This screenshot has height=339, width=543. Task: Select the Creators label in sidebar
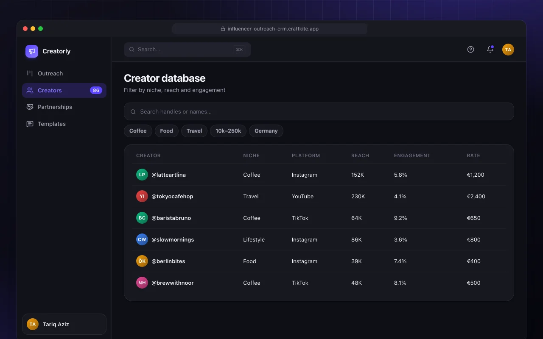point(50,90)
